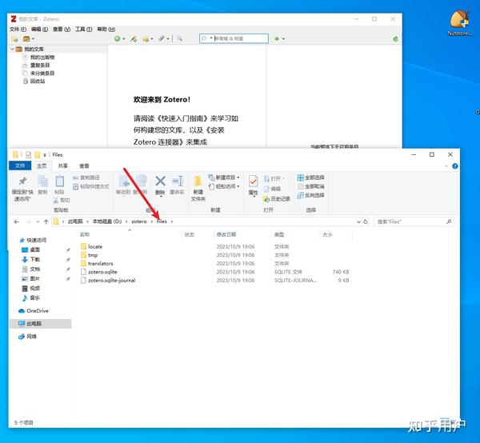Click zotero in the address bar path
The height and width of the screenshot is (443, 480).
click(139, 221)
